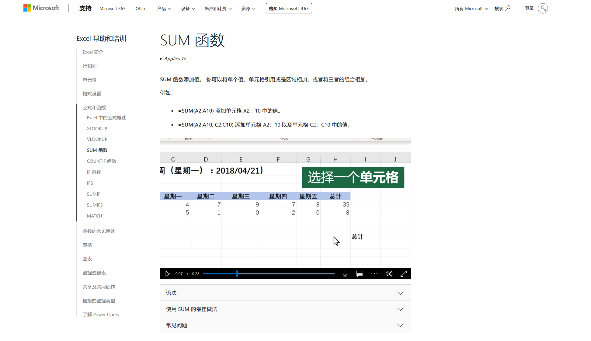Select COUNTIF 函数 in the sidebar
Image resolution: width=591 pixels, height=341 pixels.
click(101, 161)
